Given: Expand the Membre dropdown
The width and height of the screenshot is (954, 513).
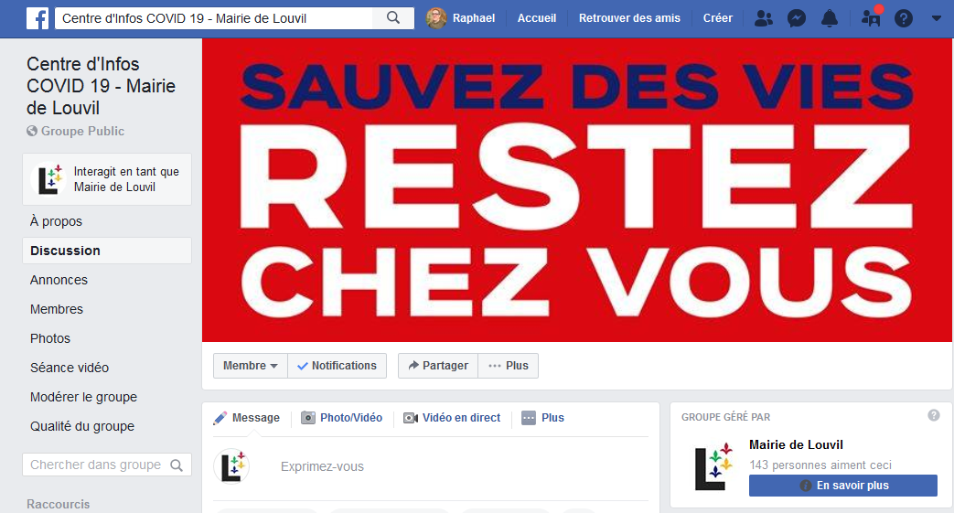Looking at the screenshot, I should point(250,366).
